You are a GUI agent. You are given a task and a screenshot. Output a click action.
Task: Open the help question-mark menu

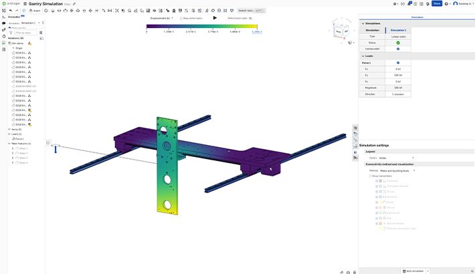(446, 3)
